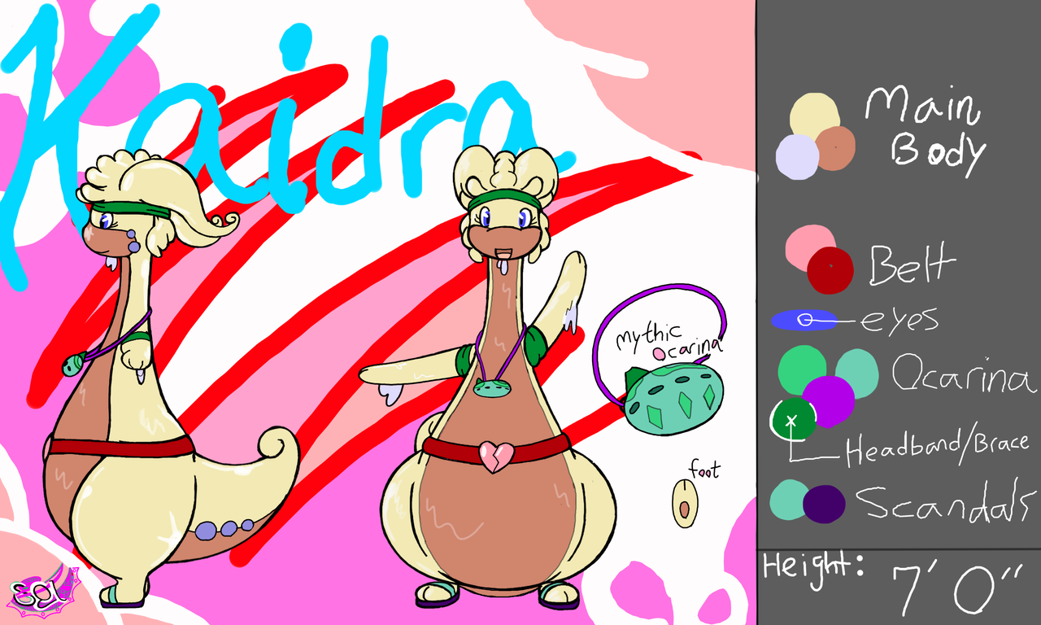Click the broken heart belt buckle
Image resolution: width=1041 pixels, height=625 pixels.
click(496, 456)
